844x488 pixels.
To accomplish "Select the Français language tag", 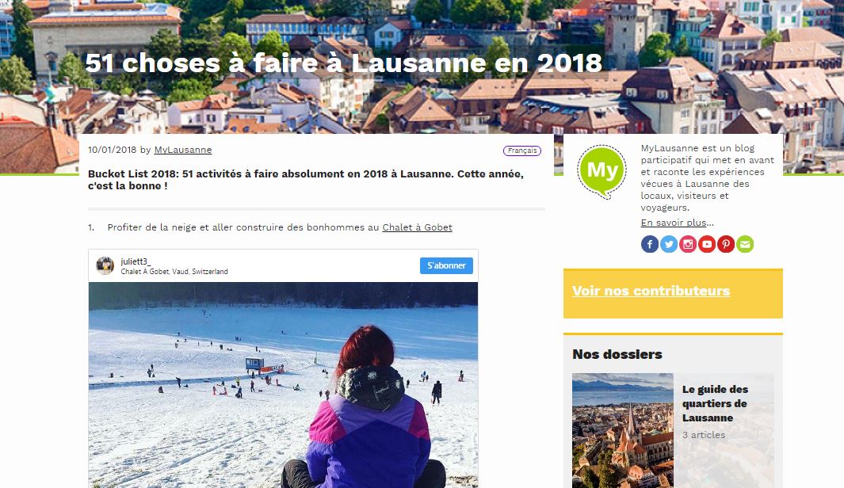I will pyautogui.click(x=522, y=151).
